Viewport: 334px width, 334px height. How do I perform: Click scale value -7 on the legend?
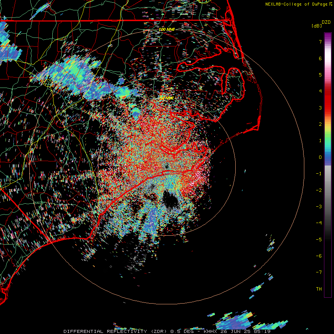[x=319, y=272]
